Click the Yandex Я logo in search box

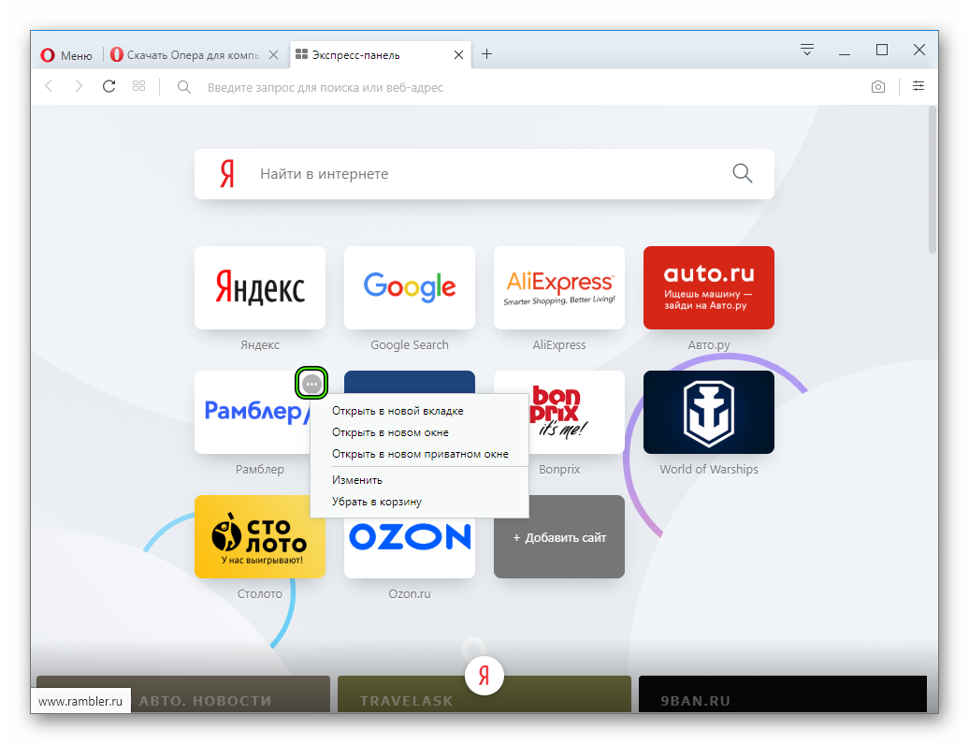tap(227, 174)
